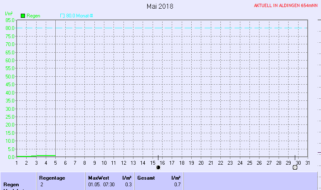Toggle the 80.0 Monat-# legend box
The width and height of the screenshot is (321, 190).
(x=62, y=16)
